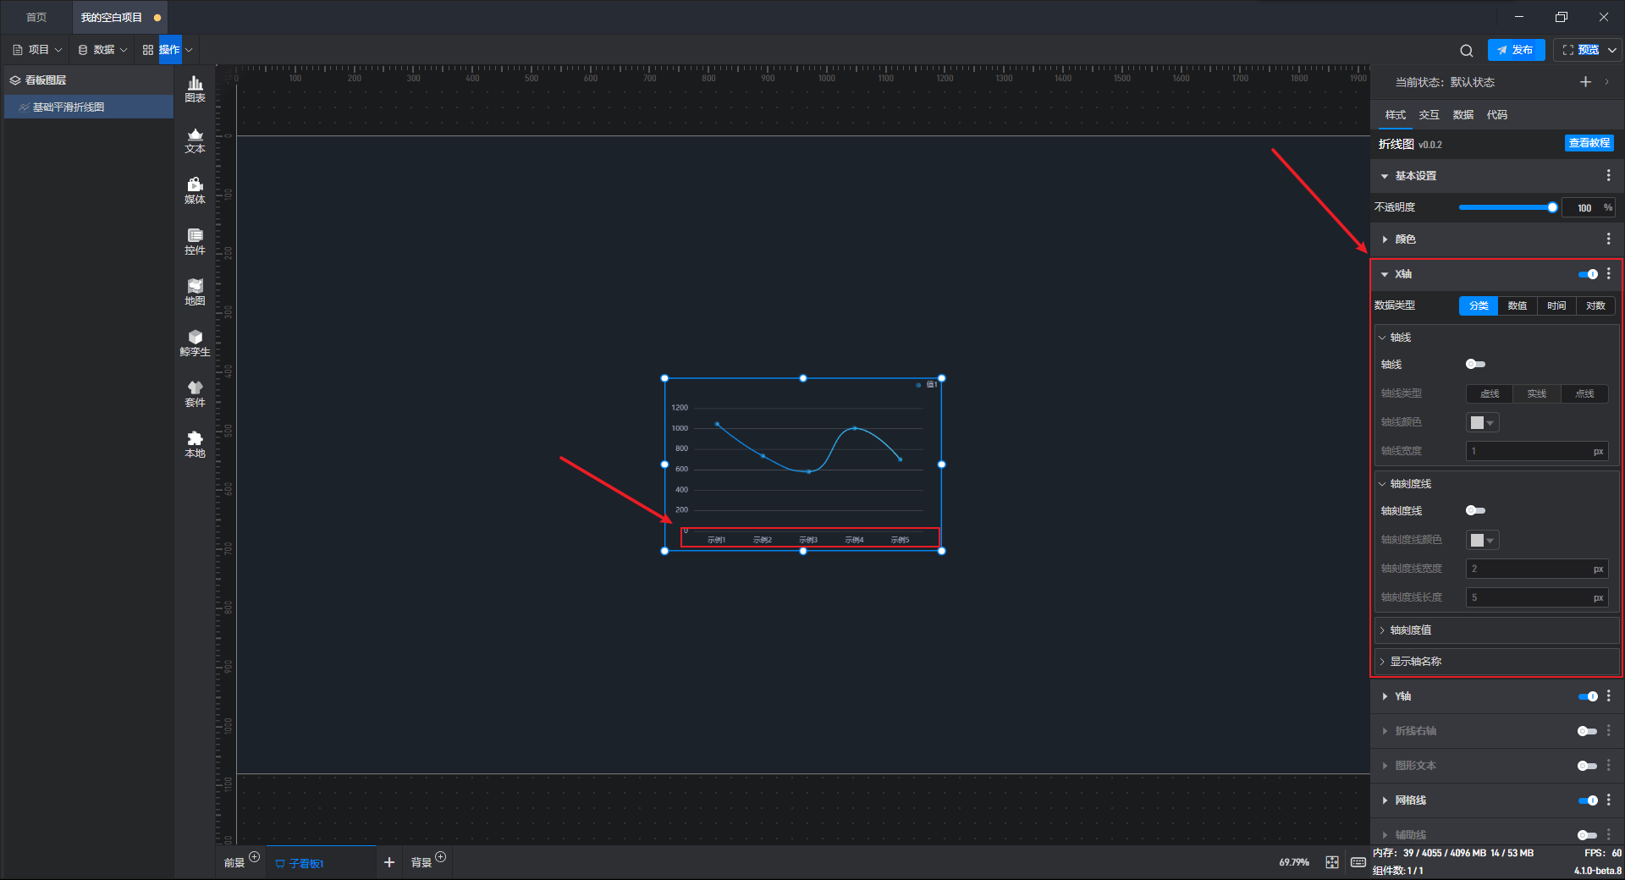Select 时间 data type
This screenshot has width=1625, height=880.
coord(1556,305)
